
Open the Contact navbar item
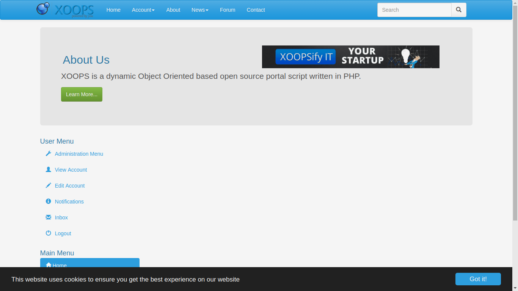(256, 10)
